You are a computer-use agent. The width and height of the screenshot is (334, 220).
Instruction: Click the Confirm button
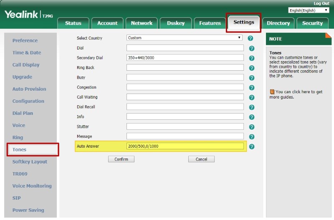121,159
